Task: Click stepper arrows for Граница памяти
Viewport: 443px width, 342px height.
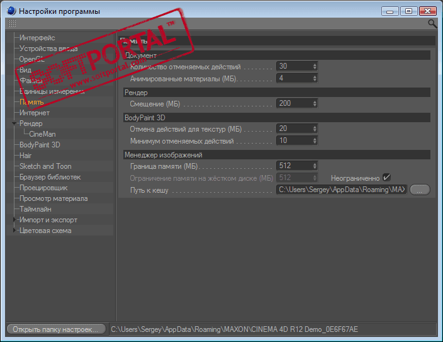Action: 315,166
